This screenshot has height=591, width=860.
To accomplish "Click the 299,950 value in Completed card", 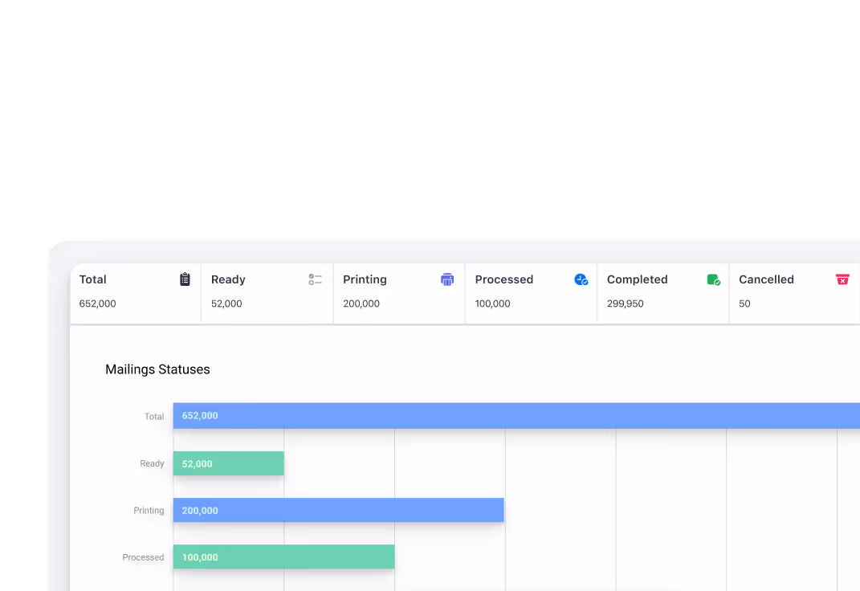I will 626,304.
